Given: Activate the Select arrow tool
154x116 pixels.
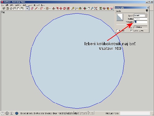Looking at the screenshot, I should click(x=27, y=8).
